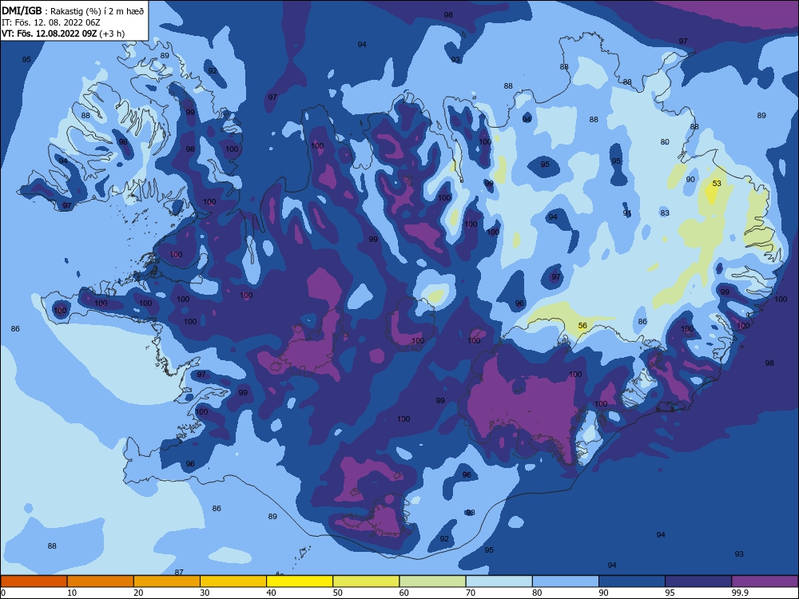Click the 95–99.9 dark indigo legend swatch
799x599 pixels.
coord(698,581)
